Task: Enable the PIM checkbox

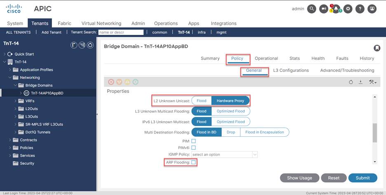Action: click(x=194, y=141)
